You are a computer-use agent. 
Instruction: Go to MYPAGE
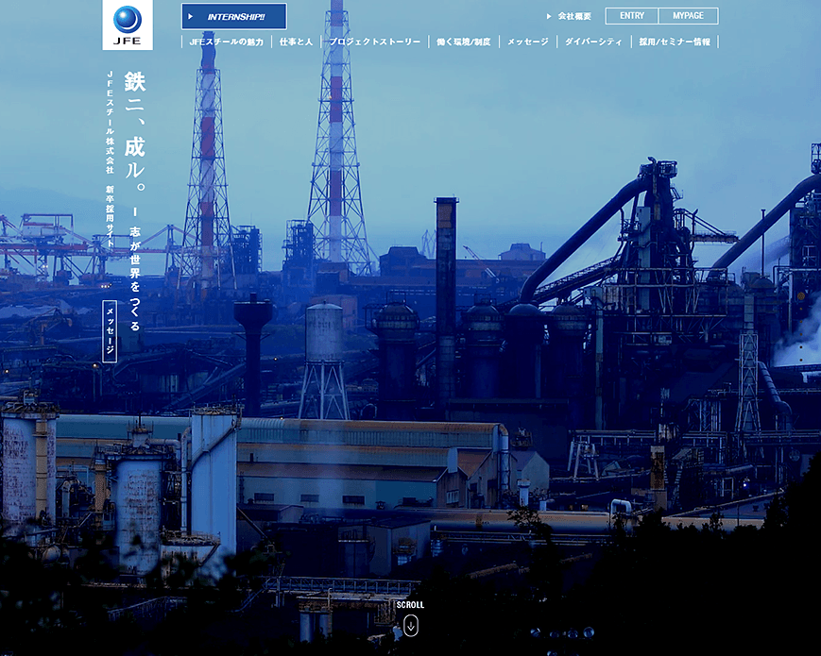point(688,16)
